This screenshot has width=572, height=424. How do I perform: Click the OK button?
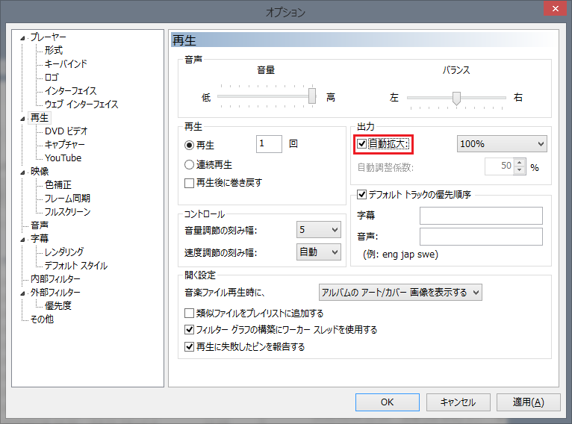(x=387, y=402)
